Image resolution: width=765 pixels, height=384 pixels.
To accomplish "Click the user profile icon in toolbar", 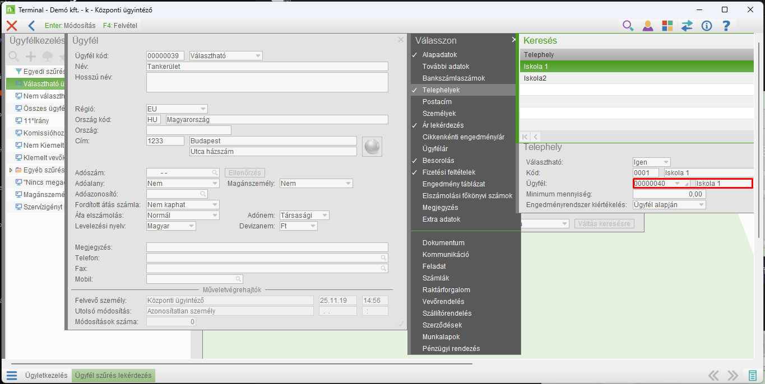I will point(647,26).
